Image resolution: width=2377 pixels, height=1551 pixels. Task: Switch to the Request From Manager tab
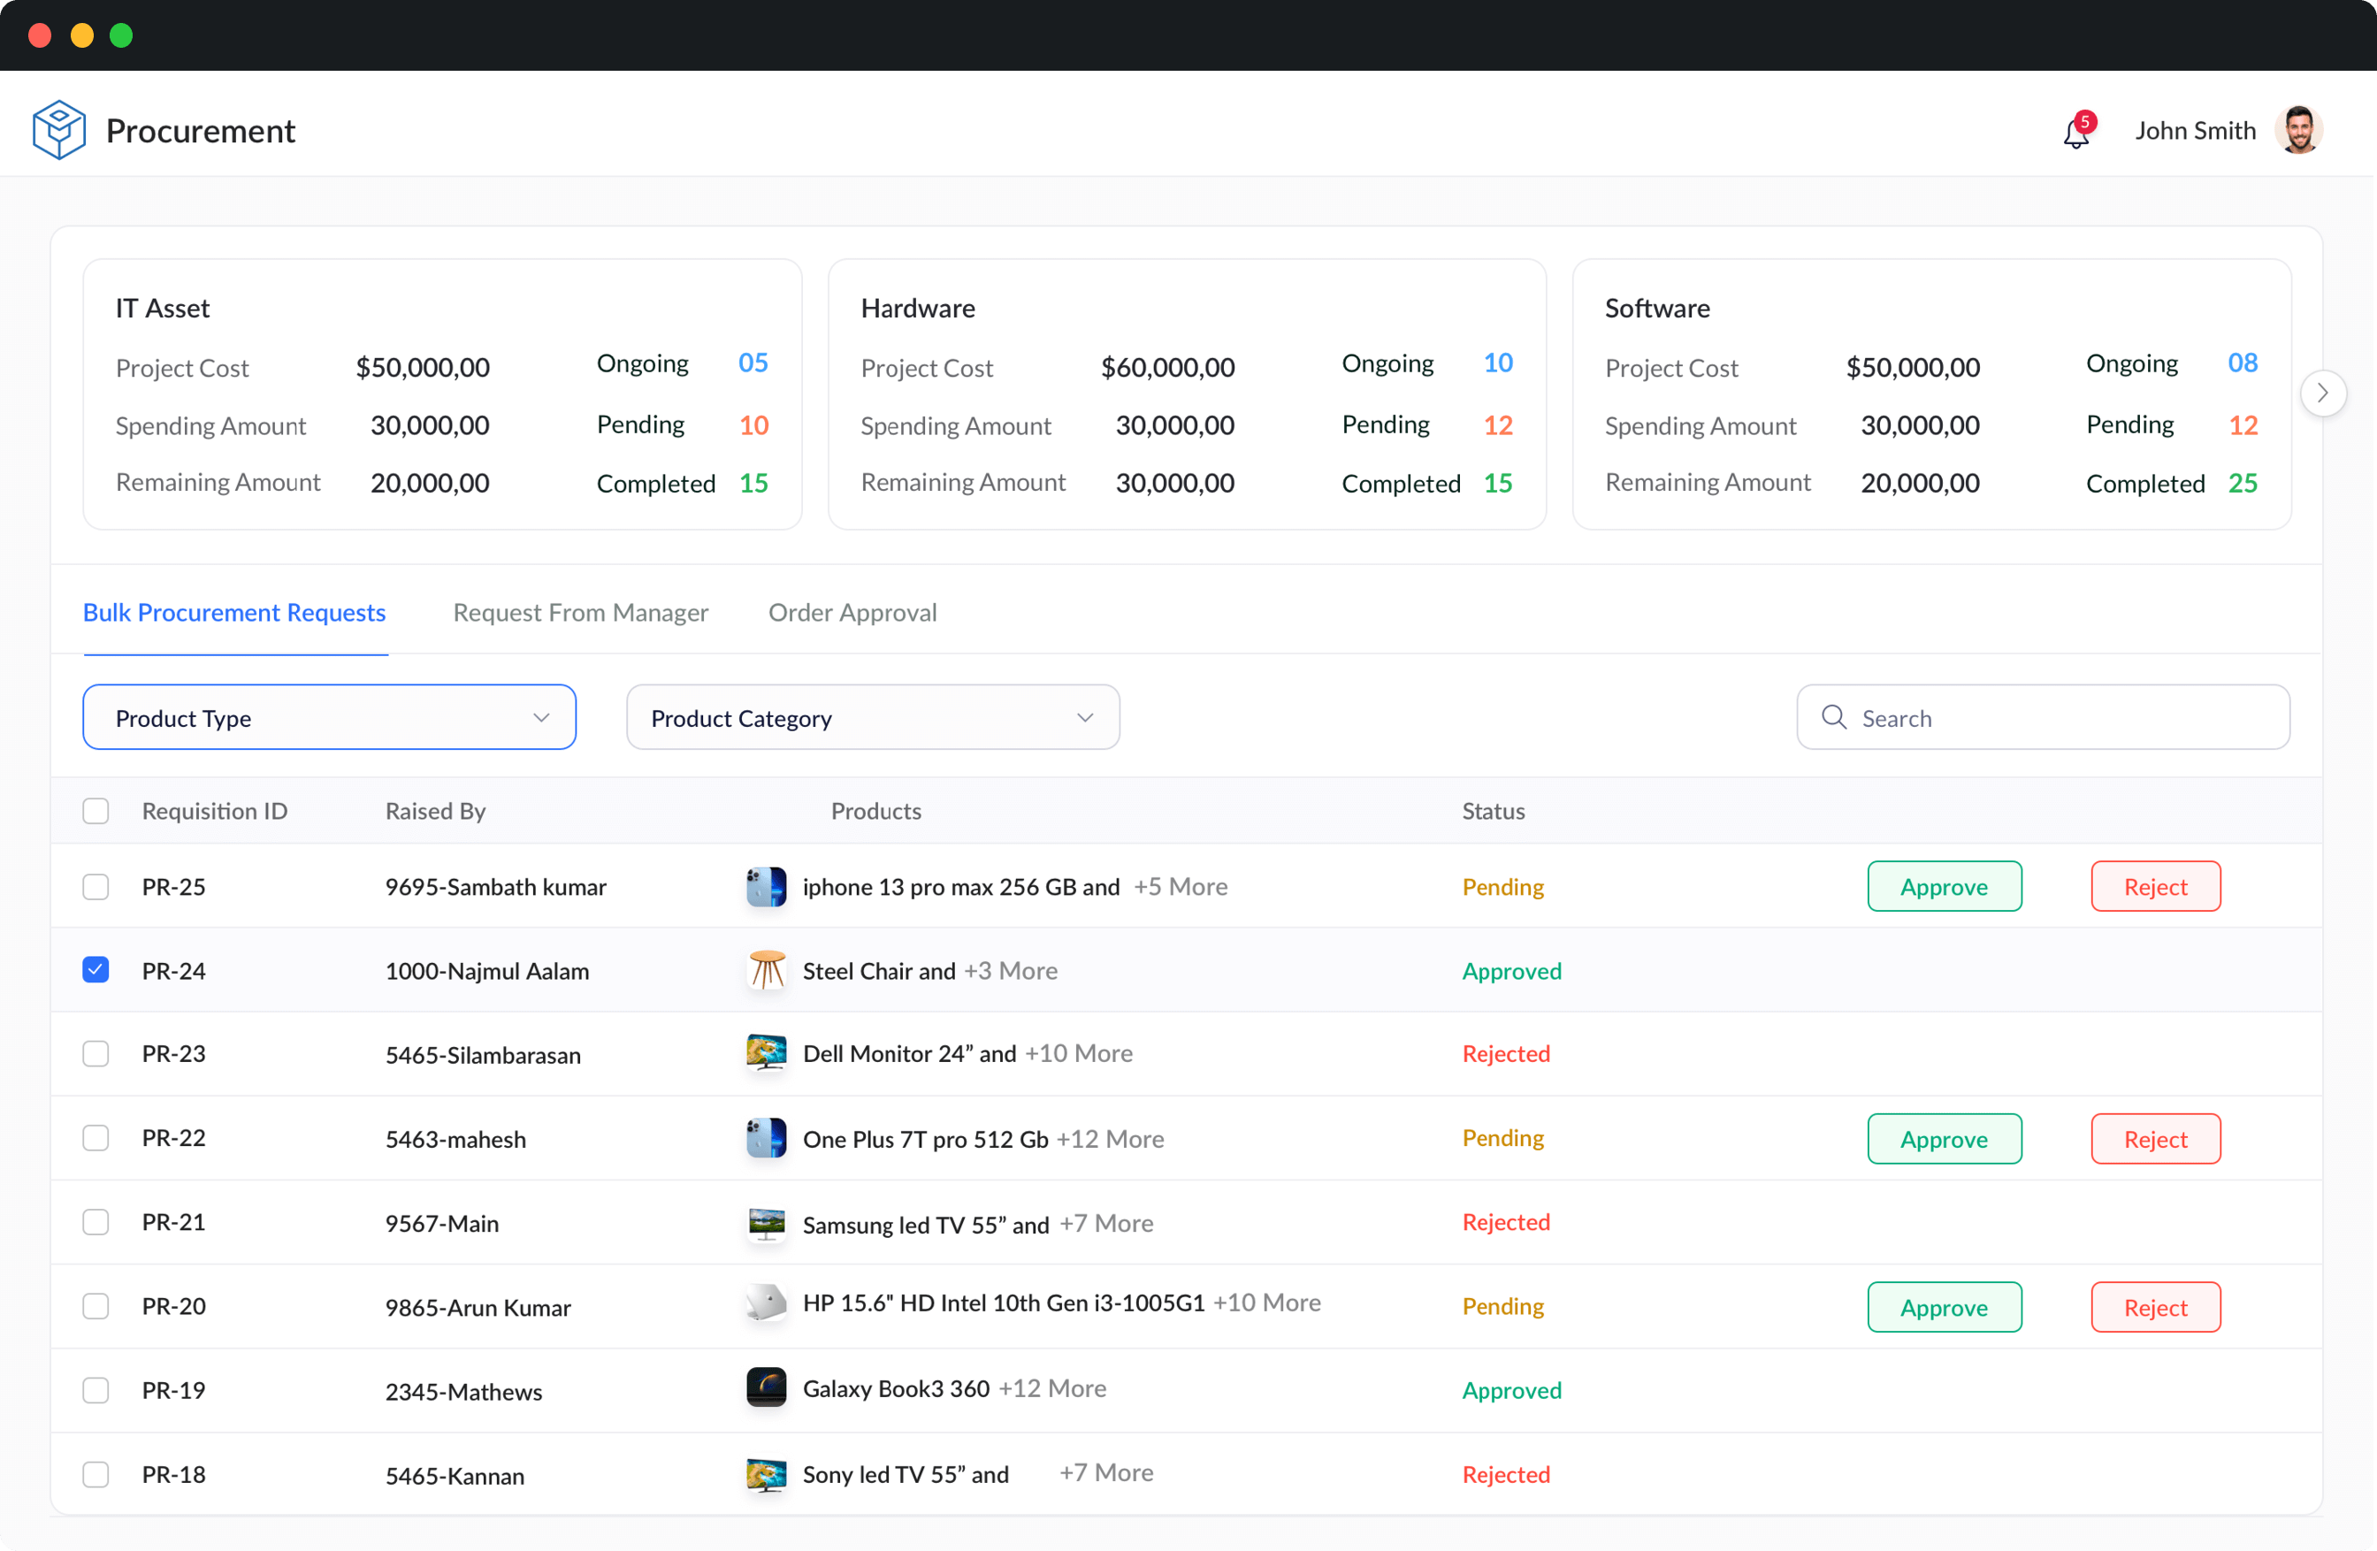click(x=580, y=612)
